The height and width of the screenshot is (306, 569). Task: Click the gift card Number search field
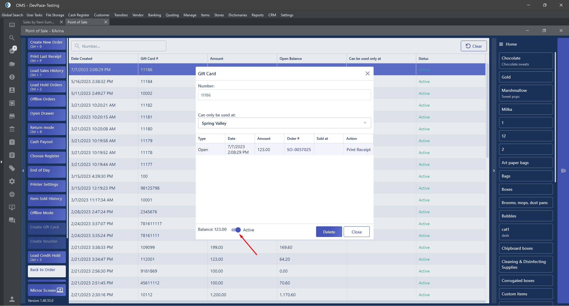(119, 46)
